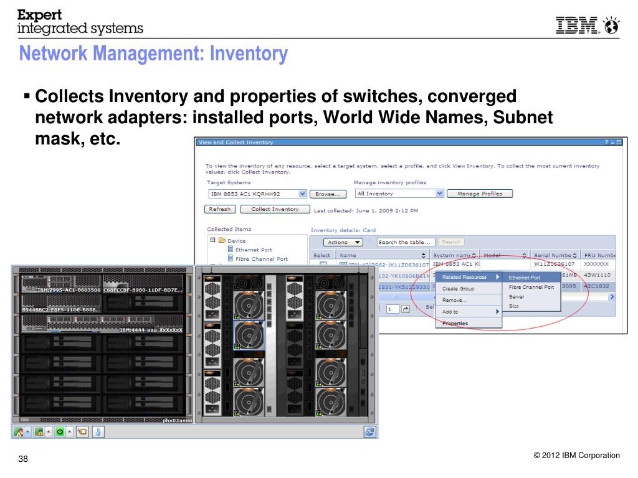Select compute node IBM:7995-AC1-0603506

coord(60,284)
